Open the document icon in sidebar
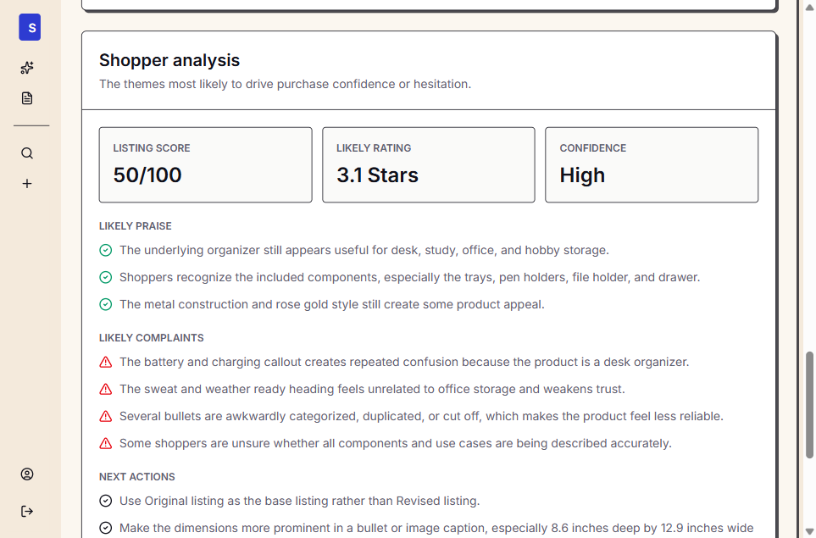The height and width of the screenshot is (538, 816). pyautogui.click(x=27, y=98)
